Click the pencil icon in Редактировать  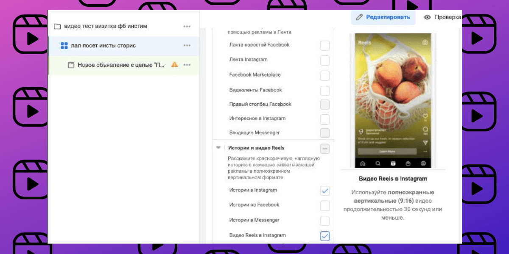(360, 17)
